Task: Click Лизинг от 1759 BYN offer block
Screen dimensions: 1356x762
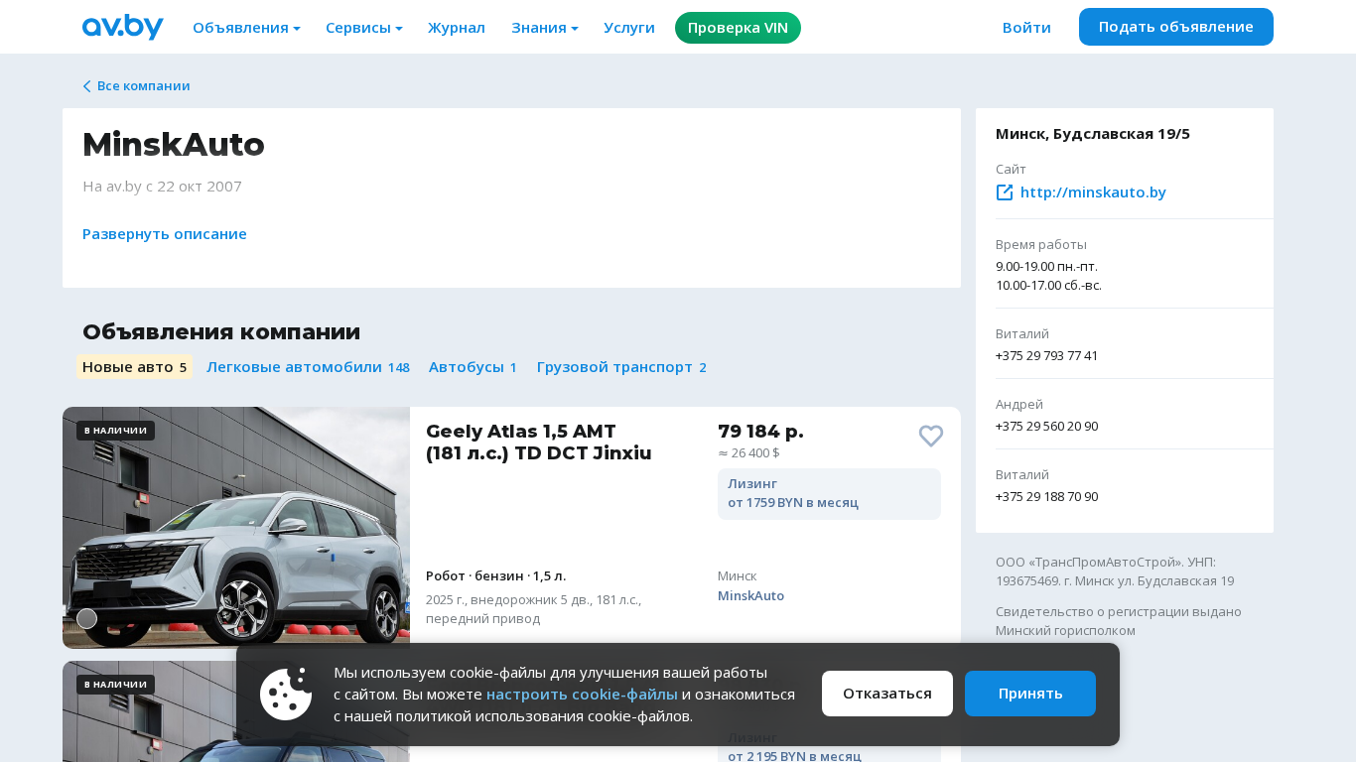Action: pyautogui.click(x=829, y=494)
